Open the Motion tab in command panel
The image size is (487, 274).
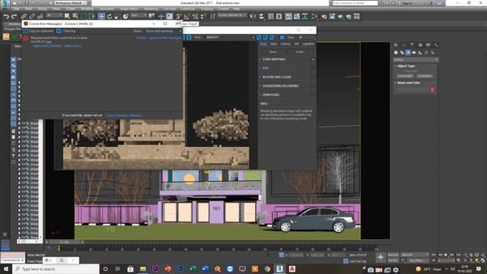pyautogui.click(x=420, y=45)
